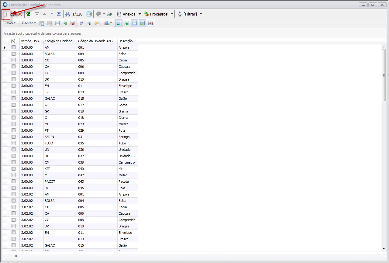Image resolution: width=389 pixels, height=263 pixels.
Task: Click the scrollbar down arrow
Action: (384, 249)
